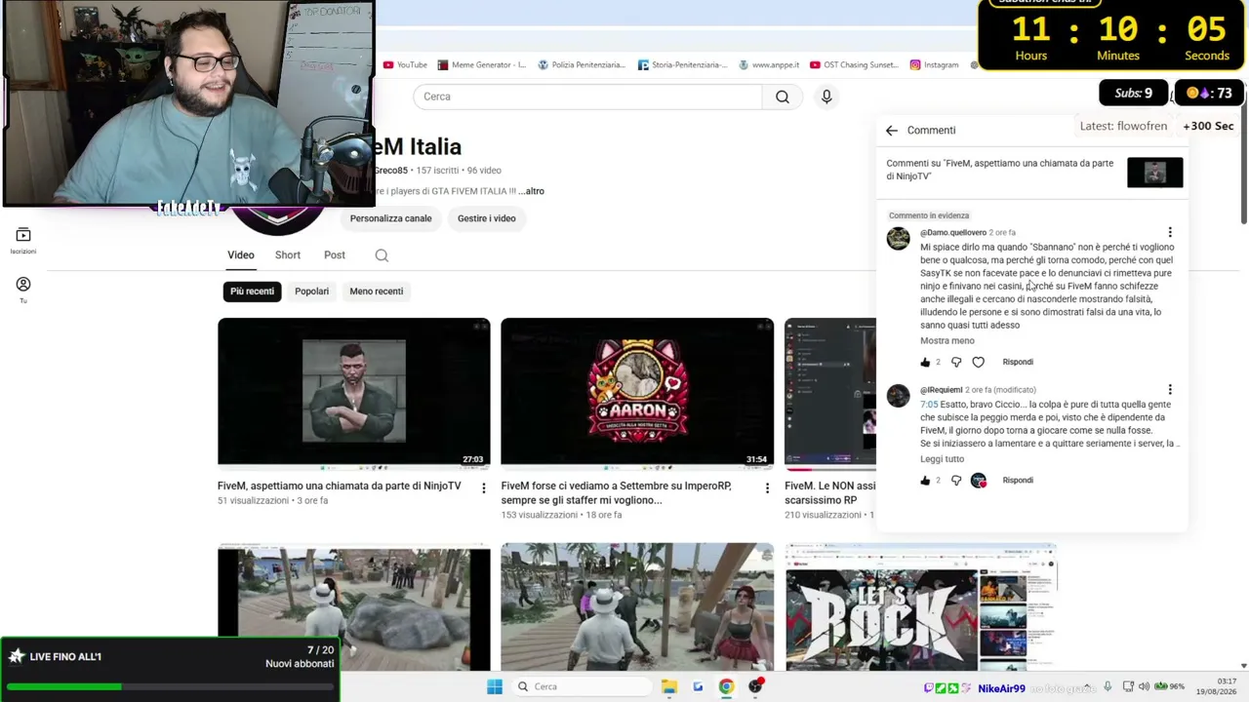Screen dimensions: 1249x702
Task: Open the AARON 31:54 video thumbnail
Action: [637, 393]
